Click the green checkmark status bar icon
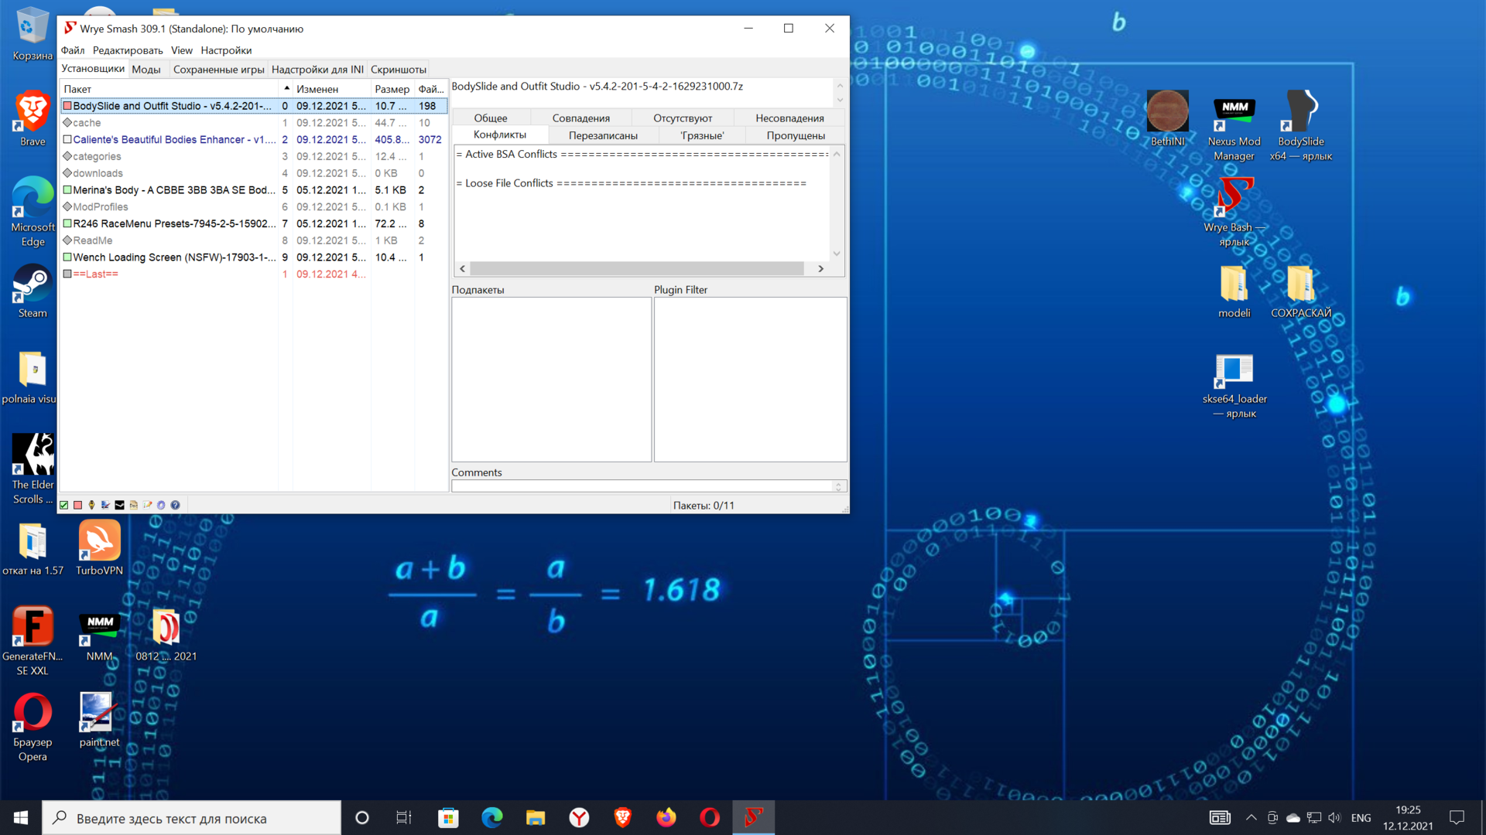Image resolution: width=1486 pixels, height=835 pixels. click(64, 505)
